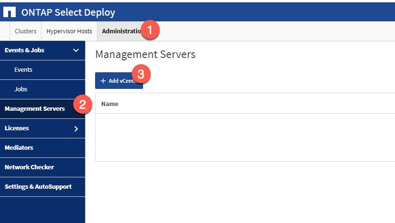This screenshot has height=223, width=395.
Task: Click the red number 3 badge
Action: pos(141,74)
